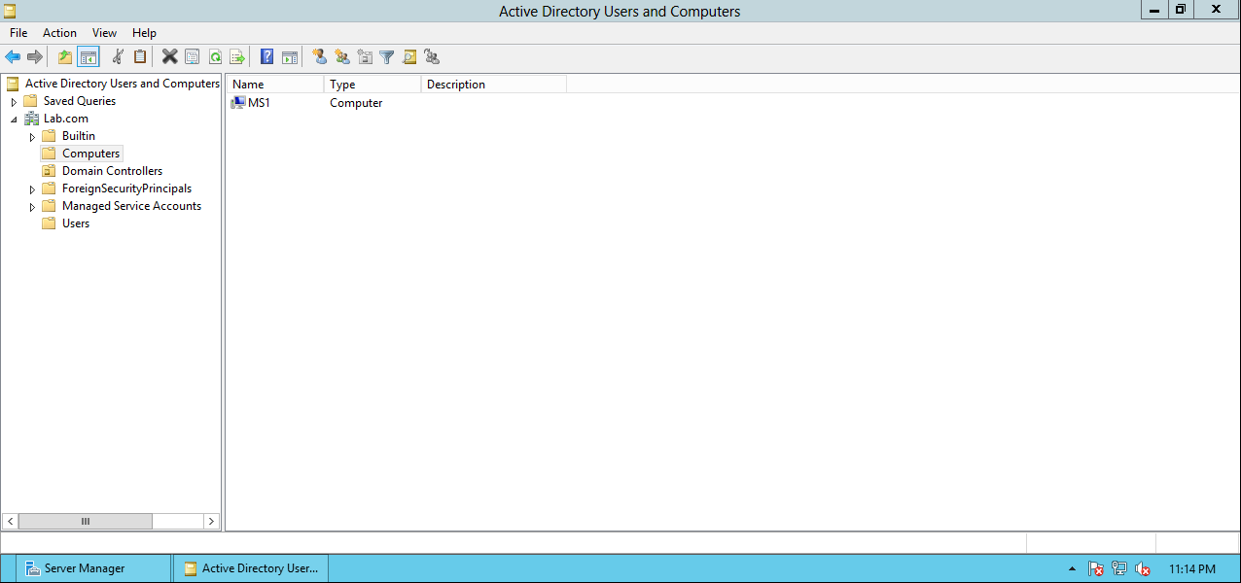This screenshot has height=583, width=1241.
Task: Click the Delete X icon
Action: coord(169,57)
